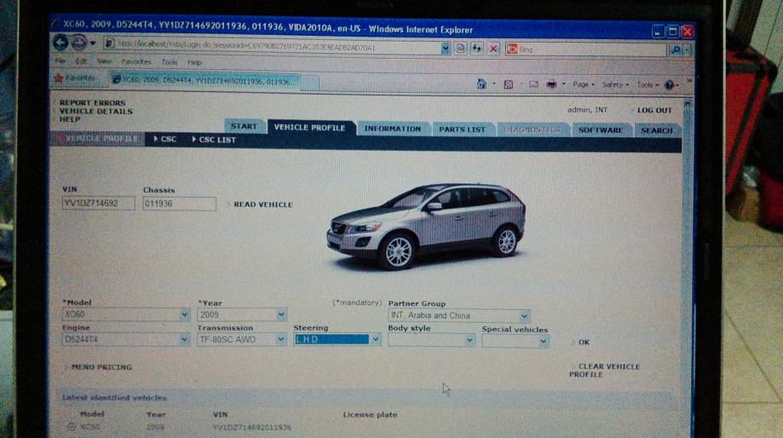
Task: Open the Transmission dropdown TF-80SC AWD
Action: [x=281, y=340]
